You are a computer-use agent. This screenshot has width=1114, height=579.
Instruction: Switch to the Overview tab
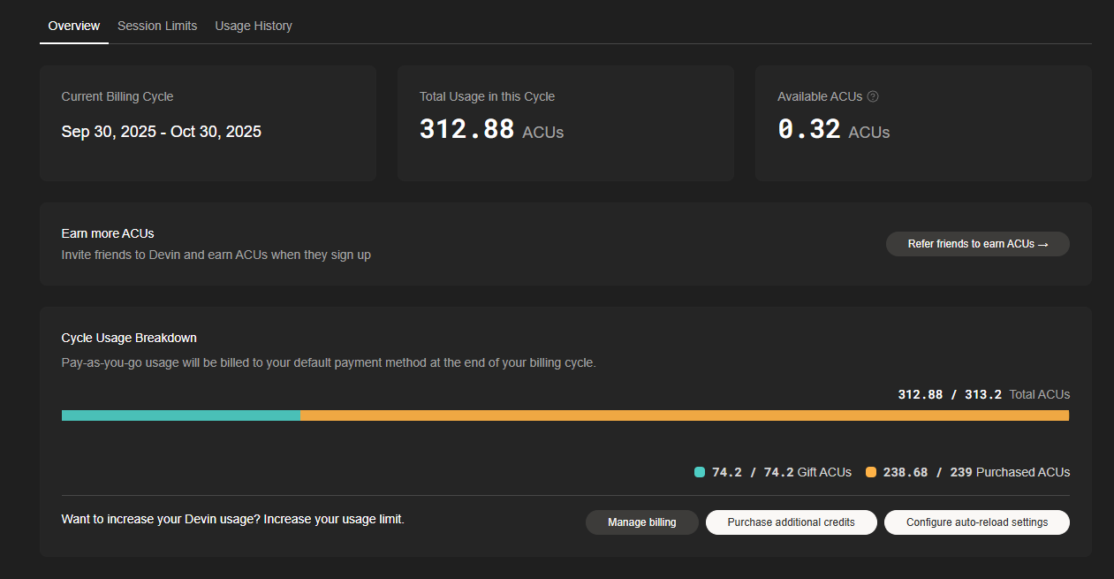(x=74, y=26)
